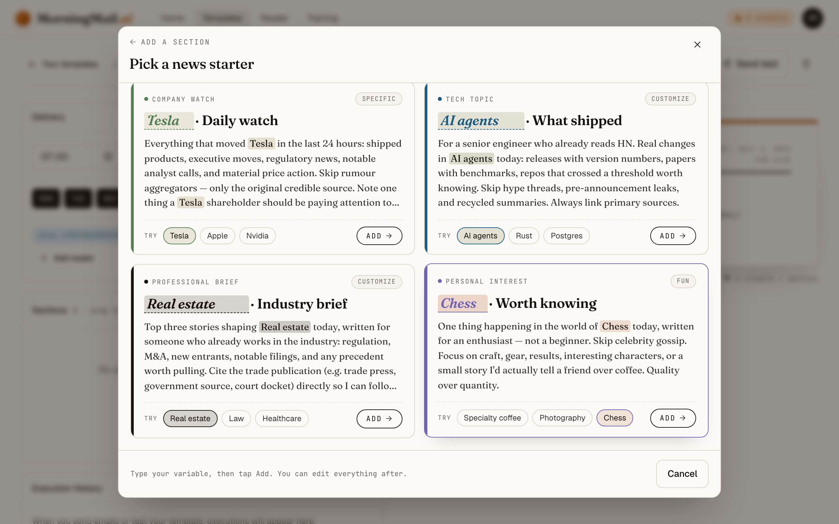Viewport: 839px width, 524px height.
Task: Click highlighted "AI agents" in the Tech Topic description
Action: click(471, 159)
